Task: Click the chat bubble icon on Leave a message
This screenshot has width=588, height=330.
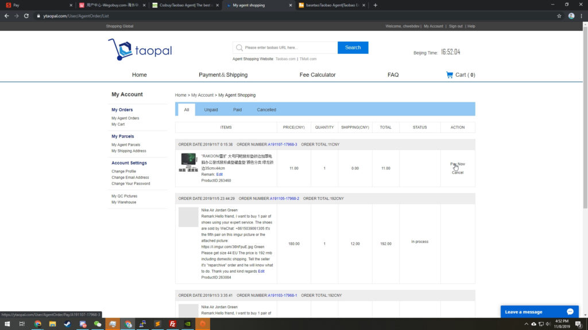Action: 570,312
